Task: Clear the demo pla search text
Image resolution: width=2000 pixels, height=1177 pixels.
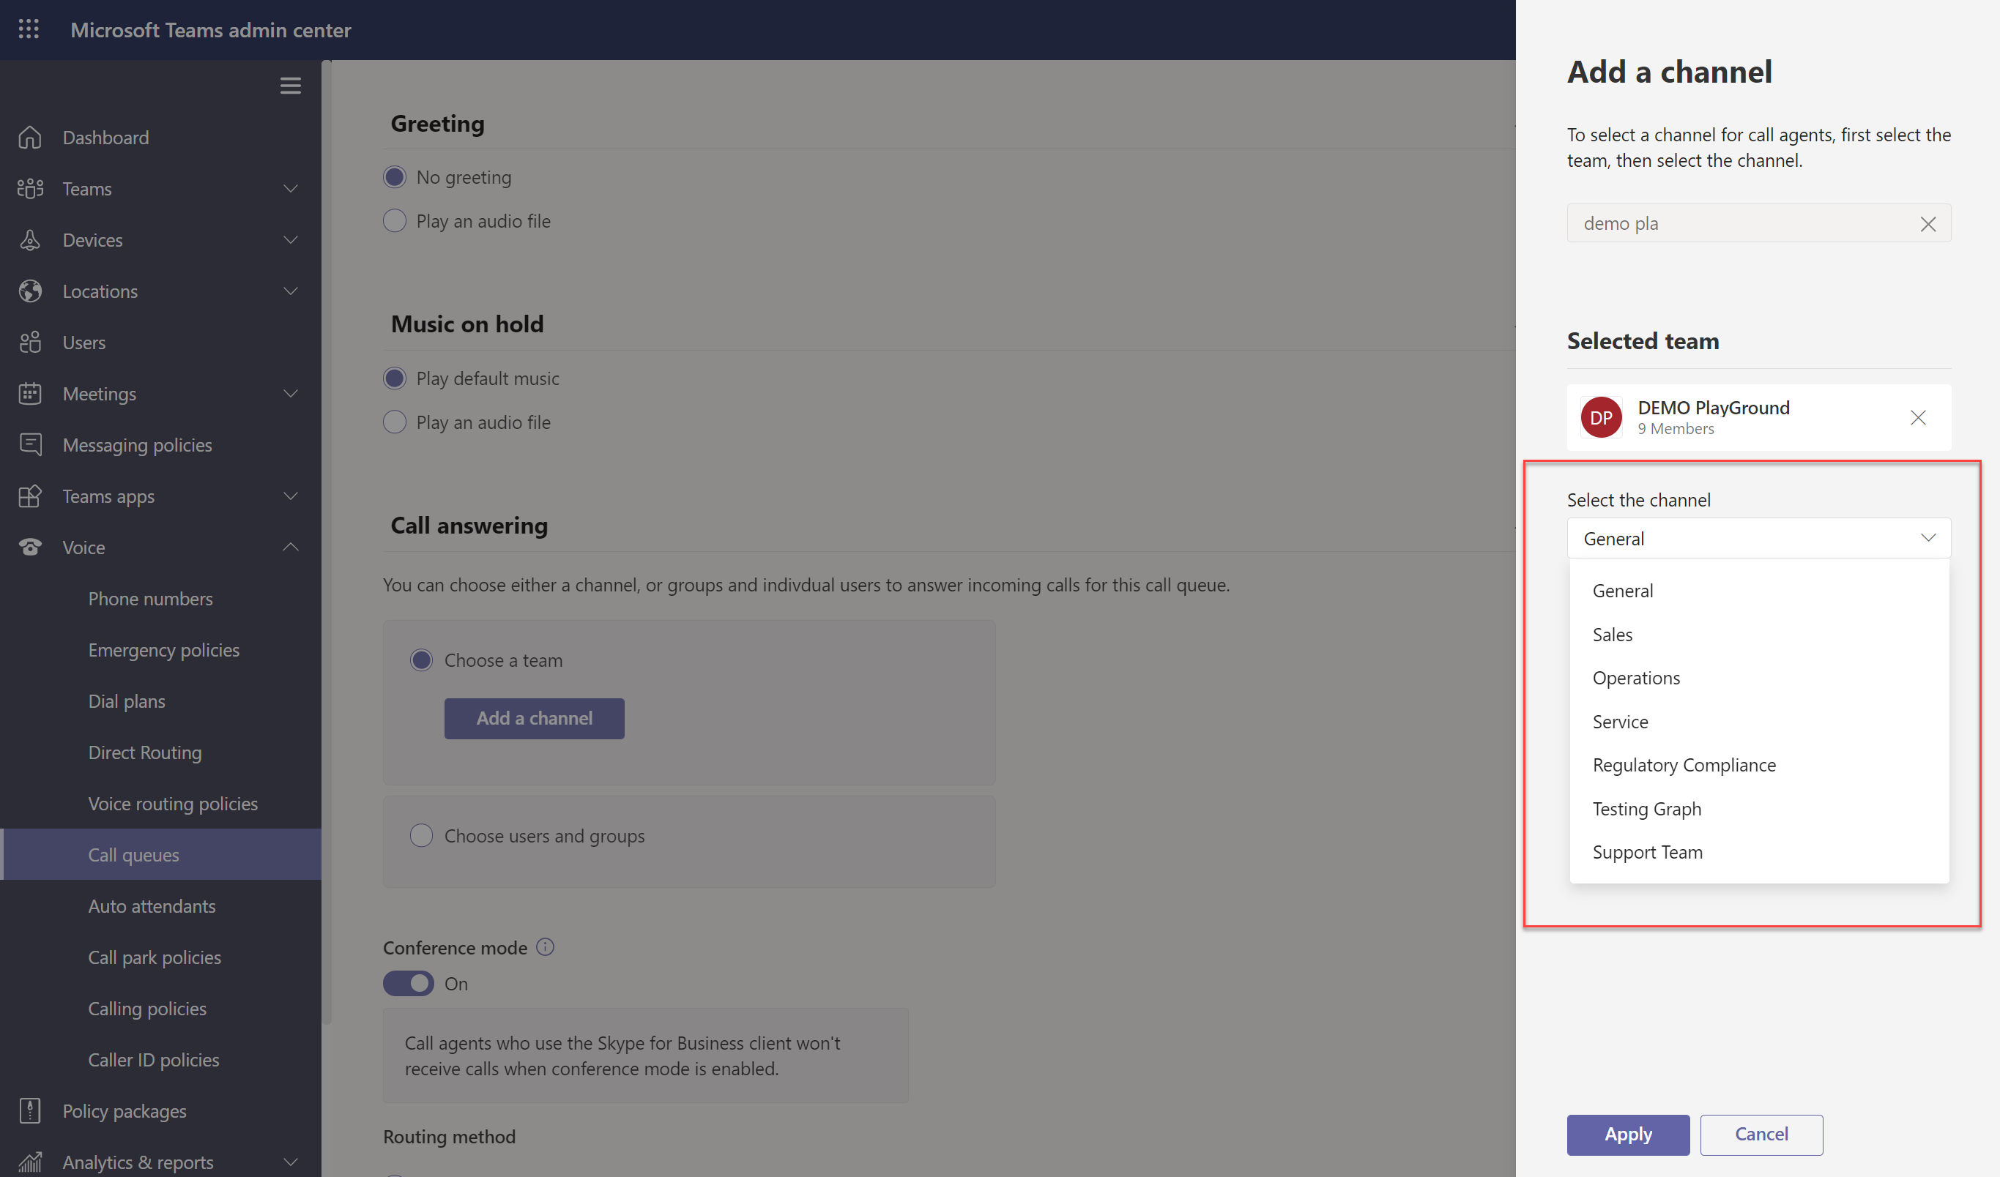Action: tap(1927, 224)
